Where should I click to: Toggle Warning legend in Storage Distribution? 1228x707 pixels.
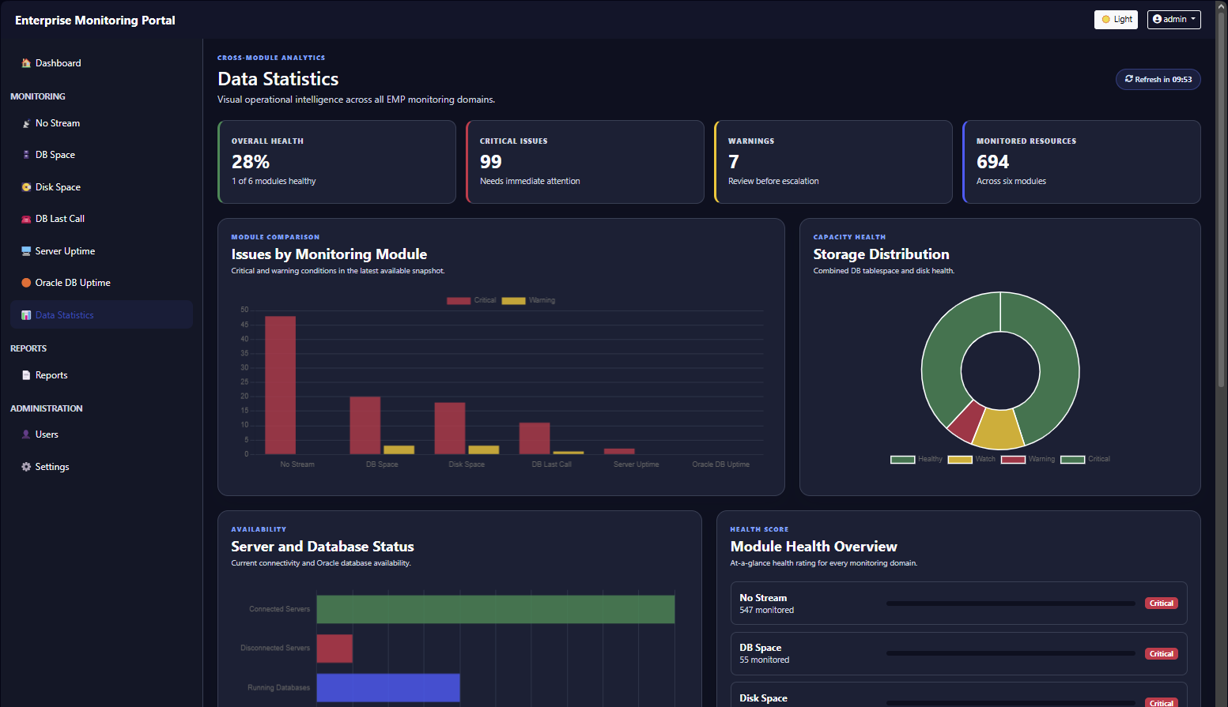point(1027,459)
